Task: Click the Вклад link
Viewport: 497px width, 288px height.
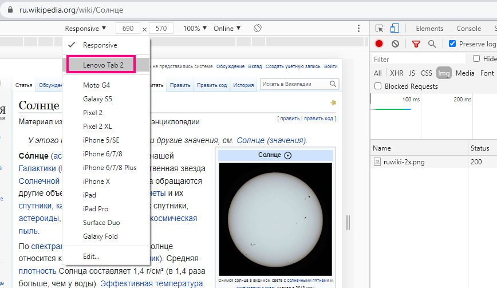Action: tap(255, 66)
